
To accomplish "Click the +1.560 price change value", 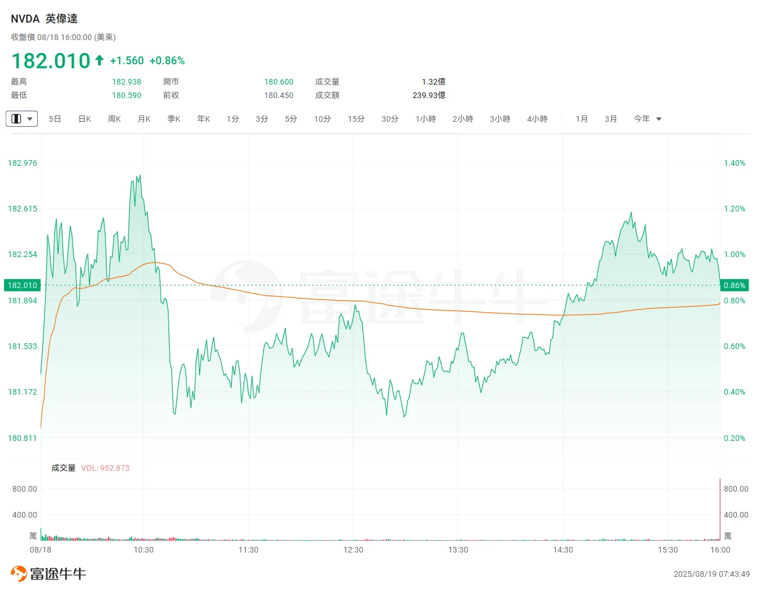I will pos(127,60).
